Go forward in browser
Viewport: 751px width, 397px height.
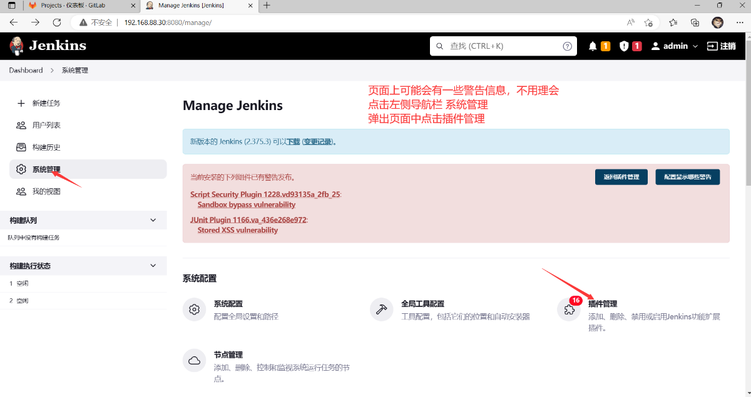pos(35,22)
